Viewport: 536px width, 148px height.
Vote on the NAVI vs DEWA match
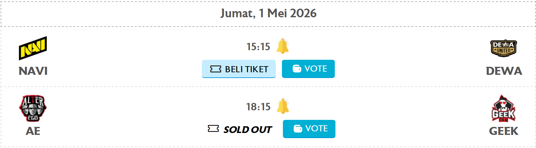(x=308, y=69)
